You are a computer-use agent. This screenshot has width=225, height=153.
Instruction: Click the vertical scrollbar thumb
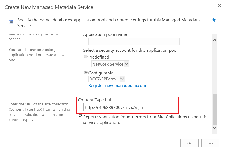[214, 109]
